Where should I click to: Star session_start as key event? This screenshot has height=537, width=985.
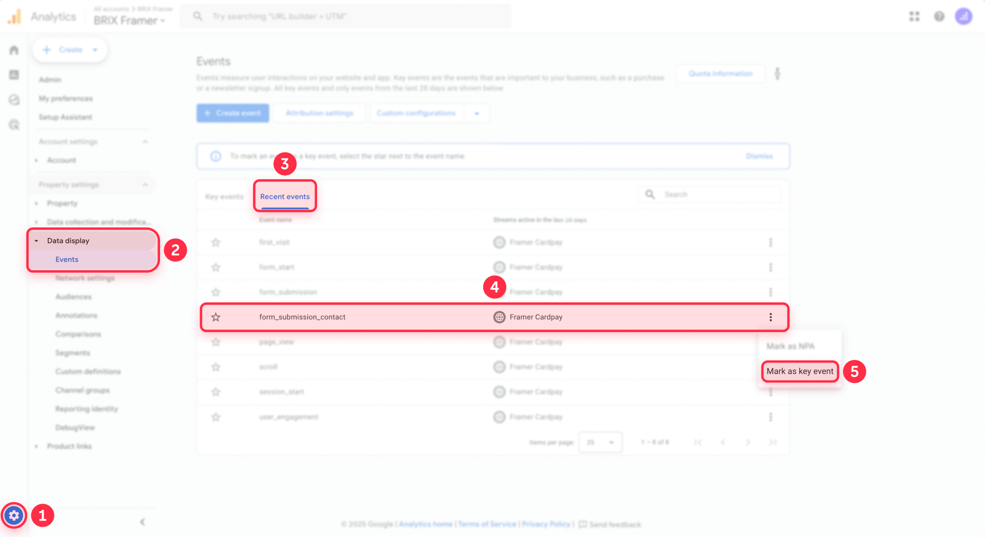tap(215, 392)
